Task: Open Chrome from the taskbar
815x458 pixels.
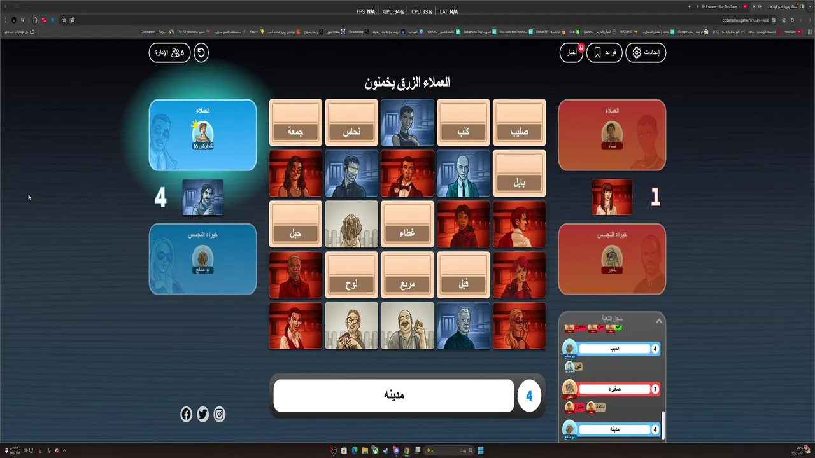Action: point(406,450)
